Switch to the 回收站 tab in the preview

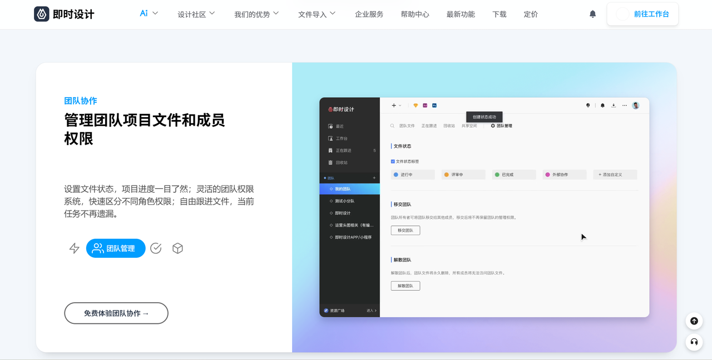(x=449, y=126)
